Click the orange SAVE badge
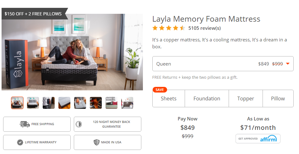The image size is (299, 154). pyautogui.click(x=160, y=90)
